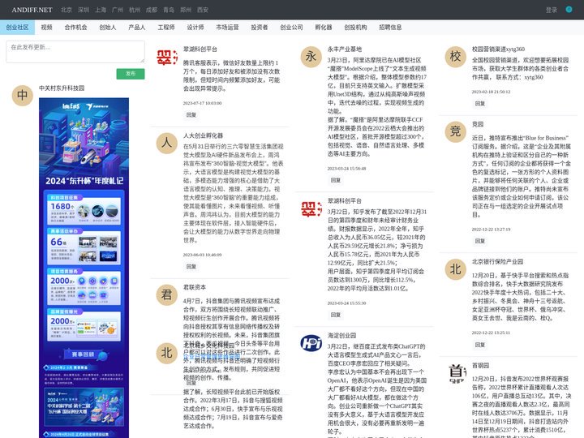584x438 pixels.
Task: Select the 投资者 tab
Action: coord(260,28)
